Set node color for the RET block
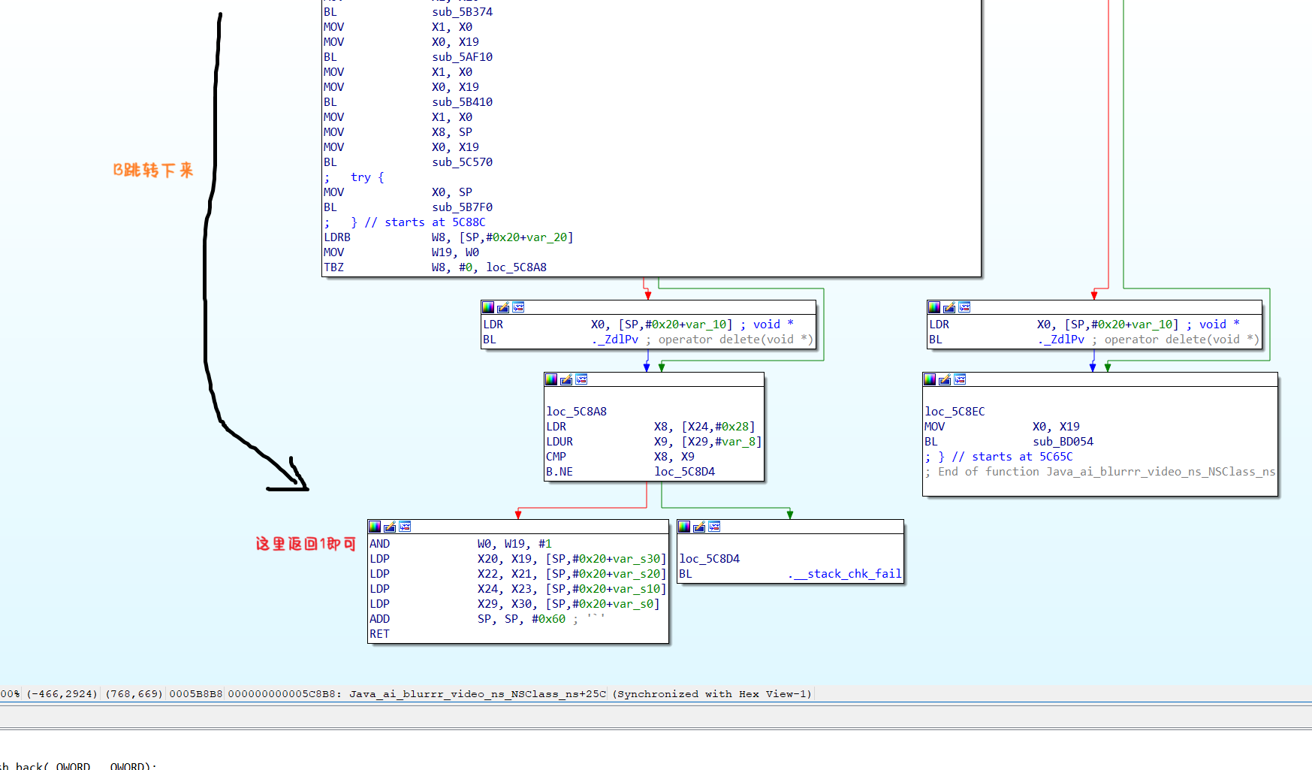Viewport: 1312px width, 770px height. [375, 527]
